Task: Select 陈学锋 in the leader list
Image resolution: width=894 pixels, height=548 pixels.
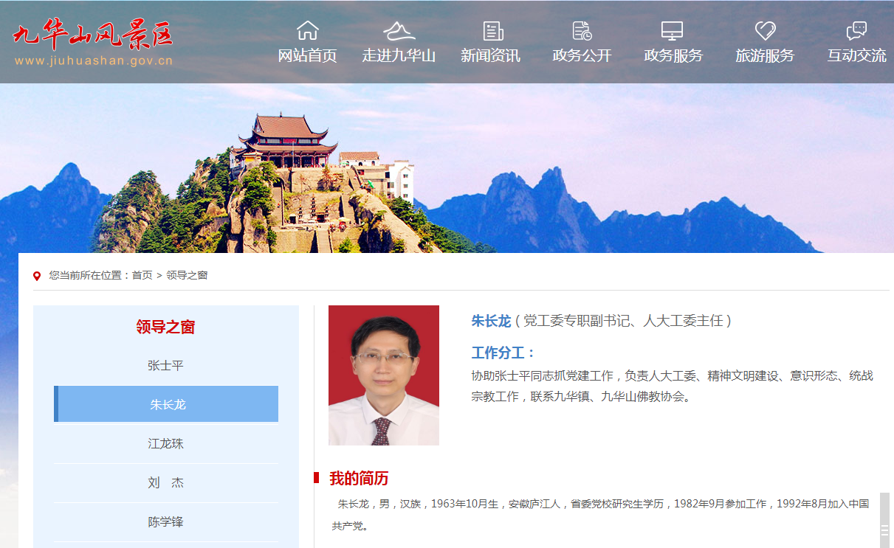Action: click(x=165, y=522)
